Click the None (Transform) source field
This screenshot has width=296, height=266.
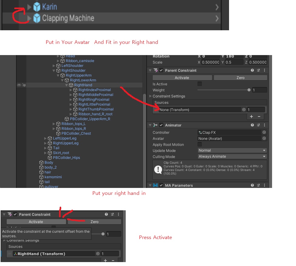(x=200, y=110)
